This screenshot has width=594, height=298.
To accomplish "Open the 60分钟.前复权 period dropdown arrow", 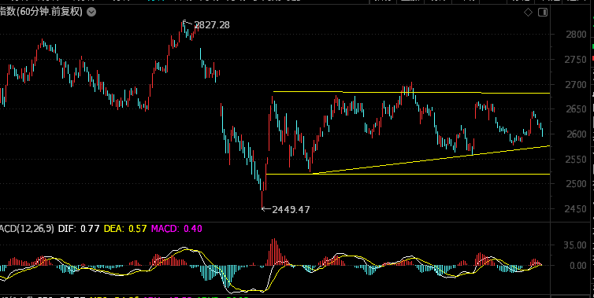I will point(91,12).
